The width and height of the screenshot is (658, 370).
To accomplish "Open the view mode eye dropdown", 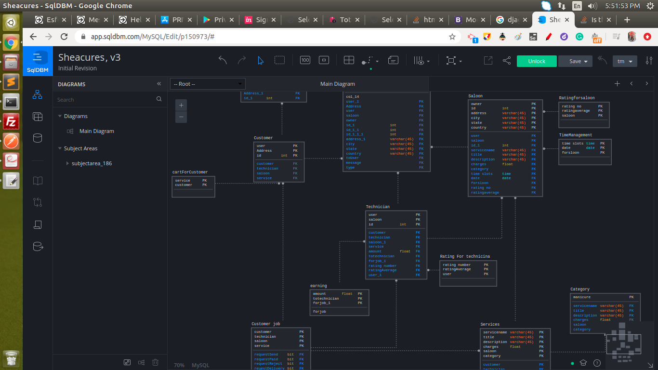I will pos(421,61).
